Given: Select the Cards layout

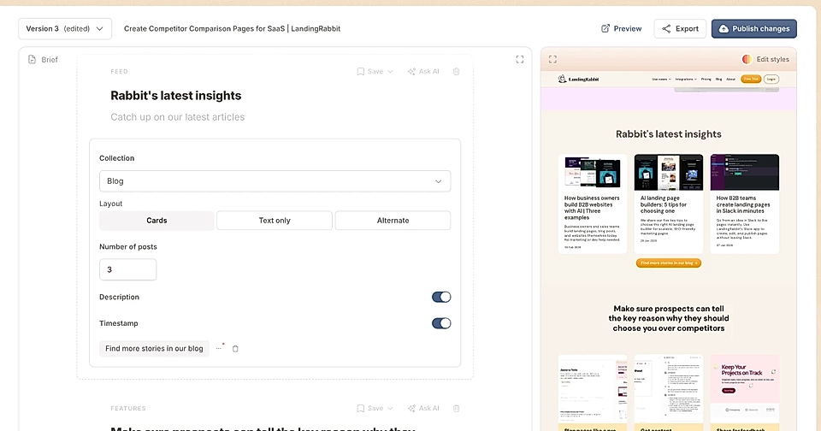Looking at the screenshot, I should click(x=157, y=221).
